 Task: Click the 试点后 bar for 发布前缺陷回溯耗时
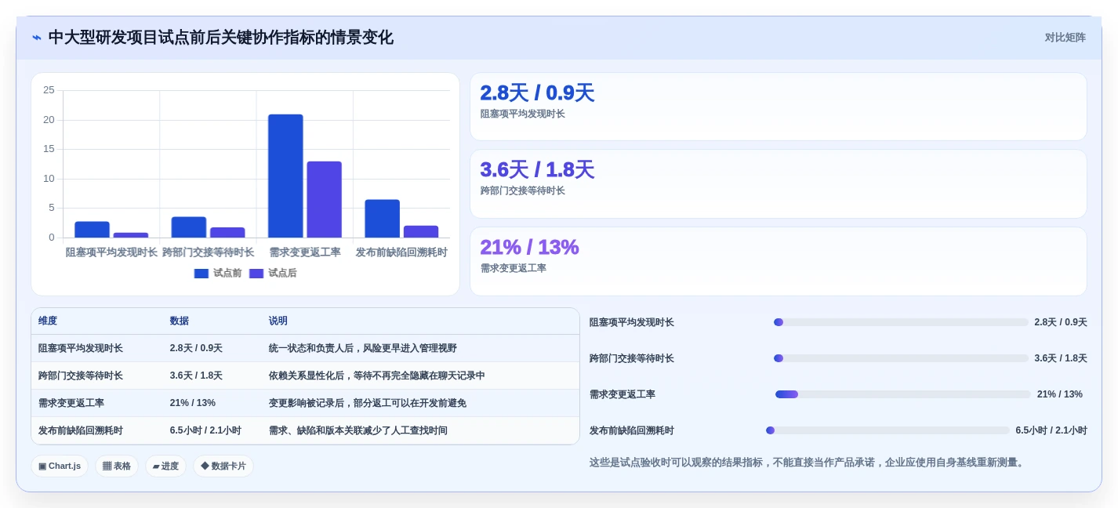pyautogui.click(x=421, y=231)
